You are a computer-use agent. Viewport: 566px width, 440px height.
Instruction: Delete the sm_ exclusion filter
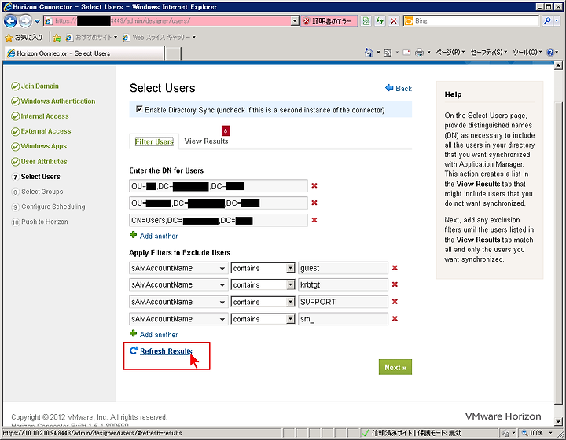pos(395,319)
